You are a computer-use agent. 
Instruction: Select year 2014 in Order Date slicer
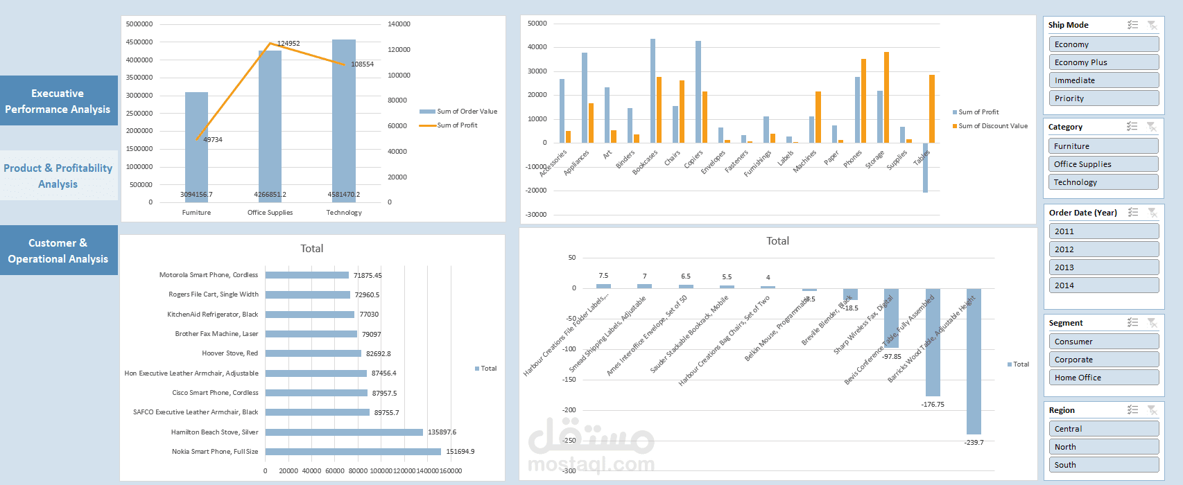point(1104,285)
